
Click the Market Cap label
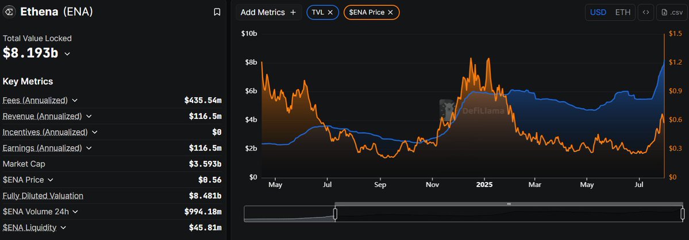pos(24,164)
